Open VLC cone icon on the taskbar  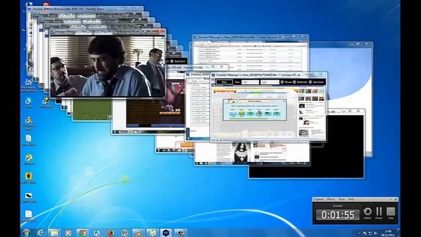click(139, 232)
